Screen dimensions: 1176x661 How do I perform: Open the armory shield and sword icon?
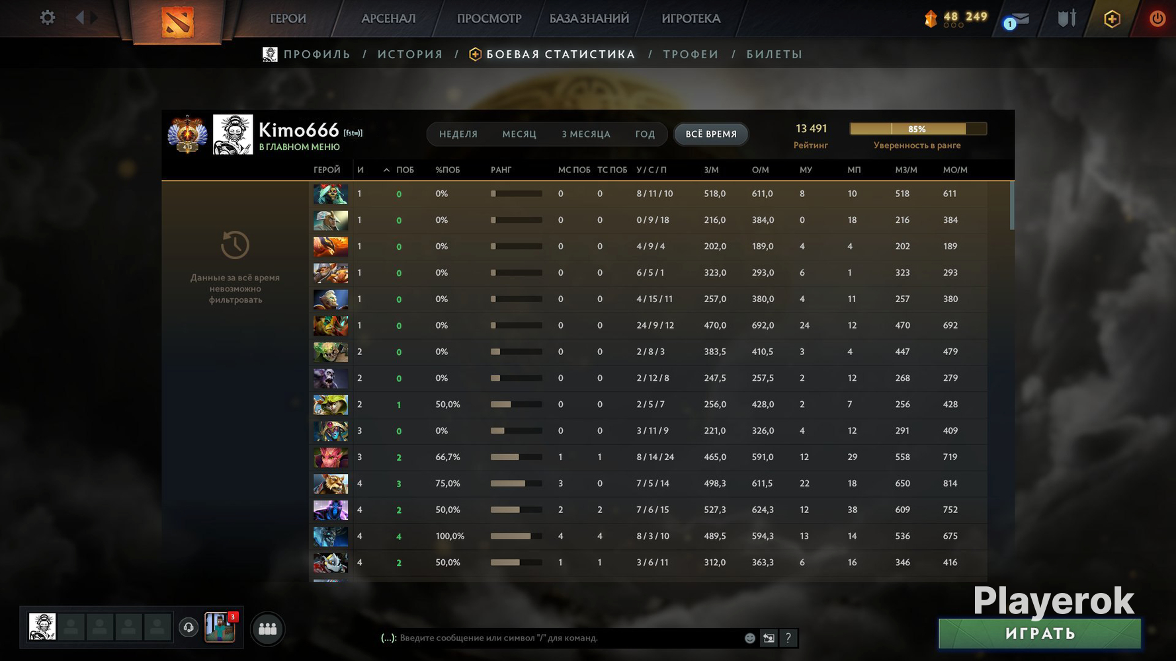click(1066, 19)
